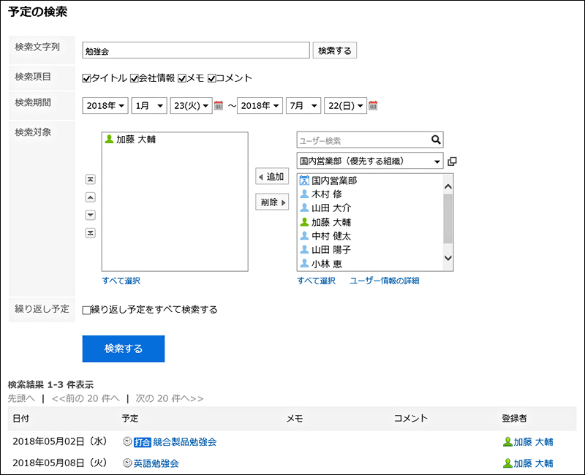Click the date 2018年05月08日（火）
Screen dimensions: 585x475
(x=60, y=463)
